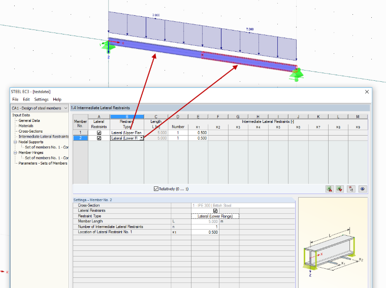Click selected red-outlined beam member 2 in model
The height and width of the screenshot is (288, 386).
click(x=249, y=61)
